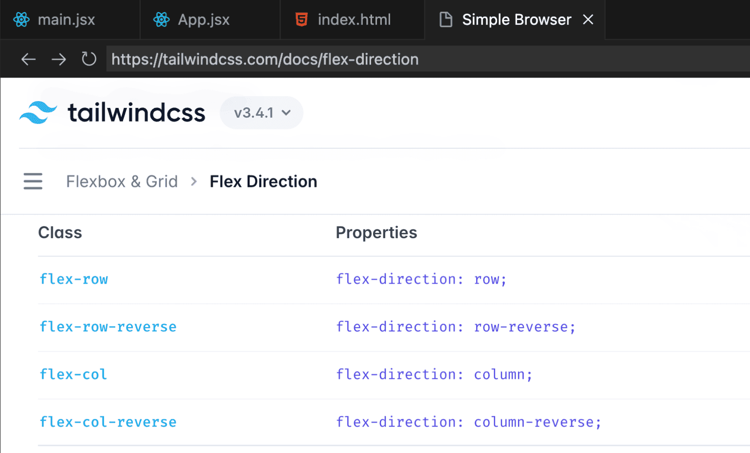
Task: Click the flex-direction: column; property
Action: [x=434, y=374]
